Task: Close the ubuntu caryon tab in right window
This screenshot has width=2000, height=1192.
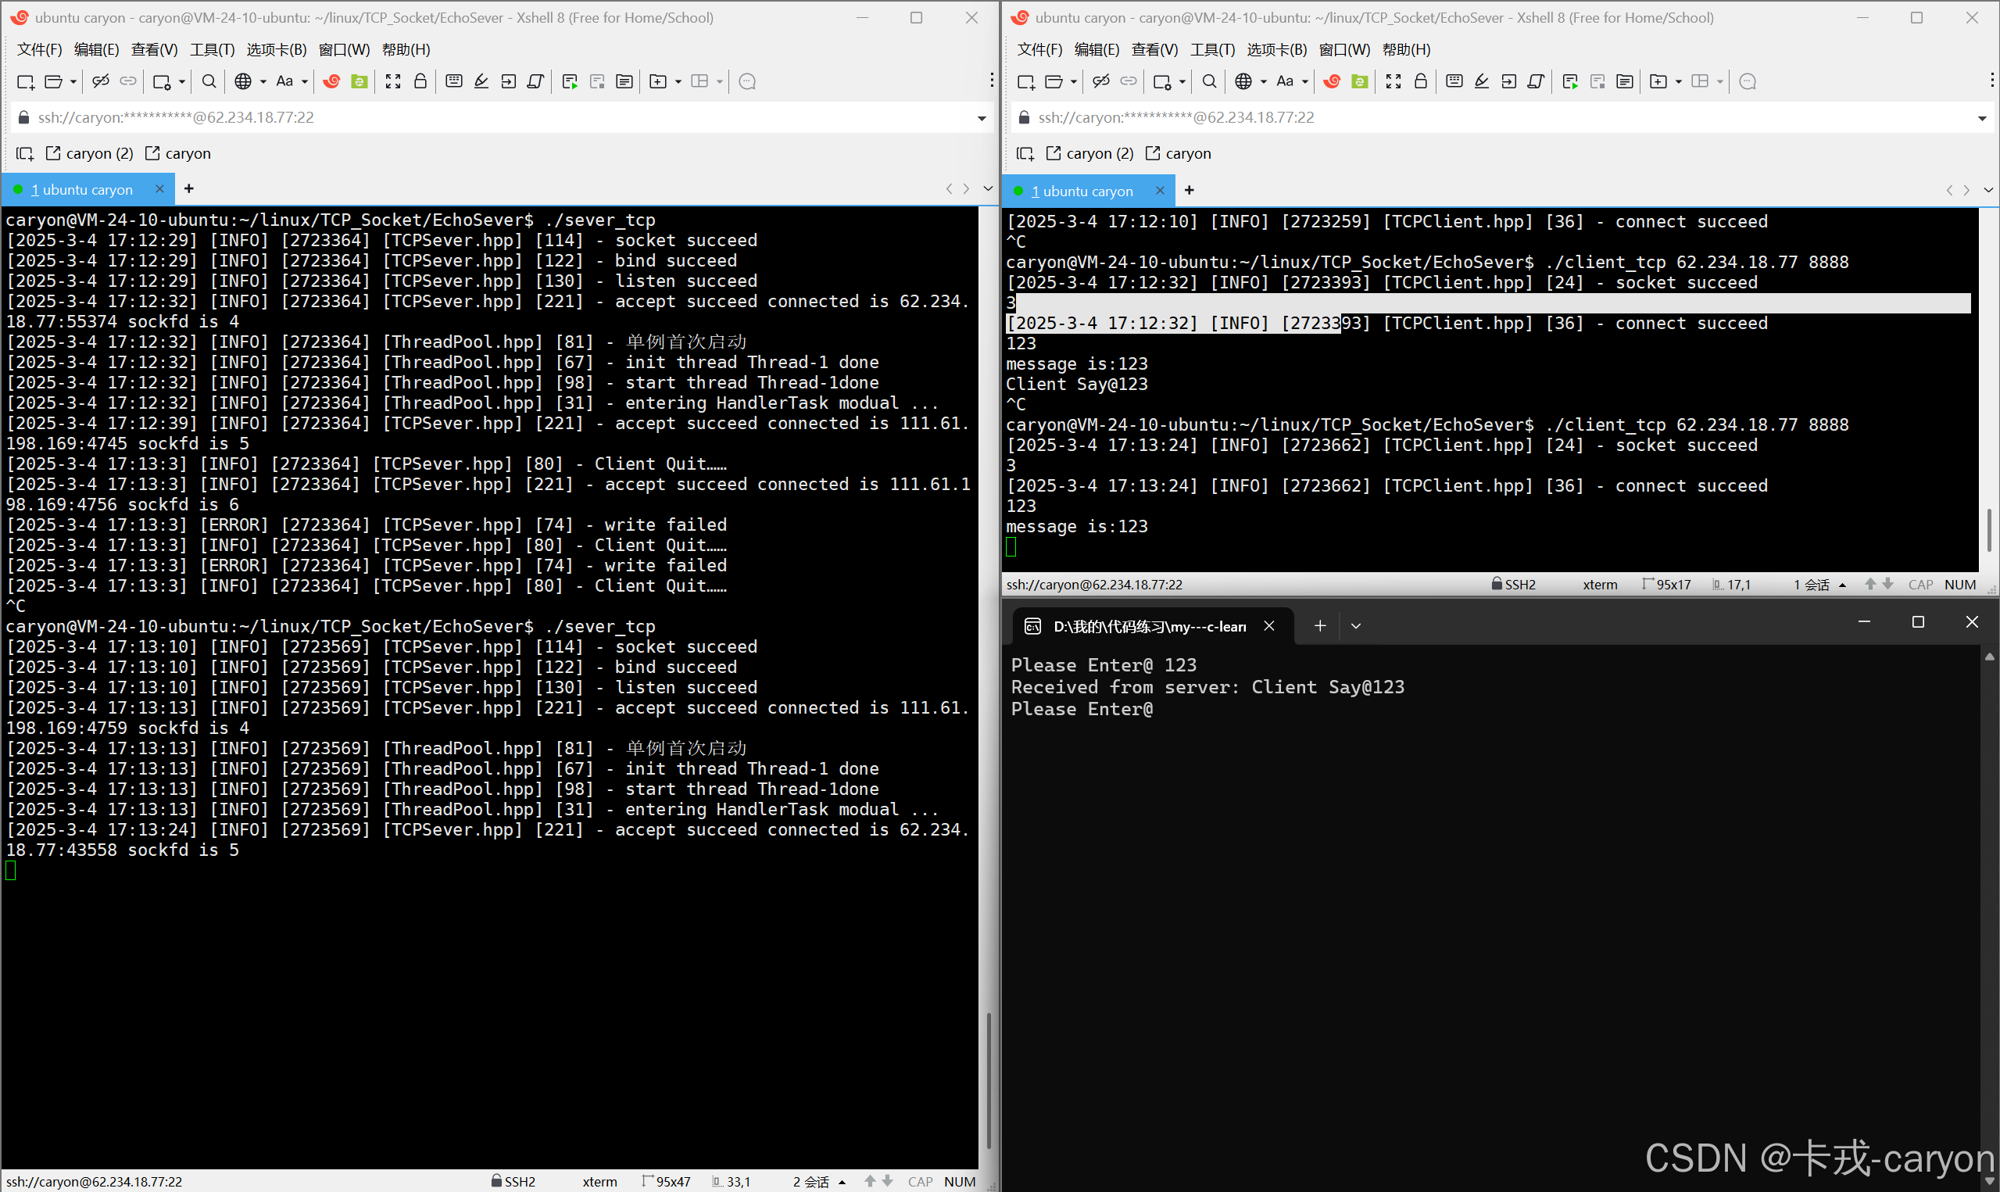Action: click(1159, 191)
